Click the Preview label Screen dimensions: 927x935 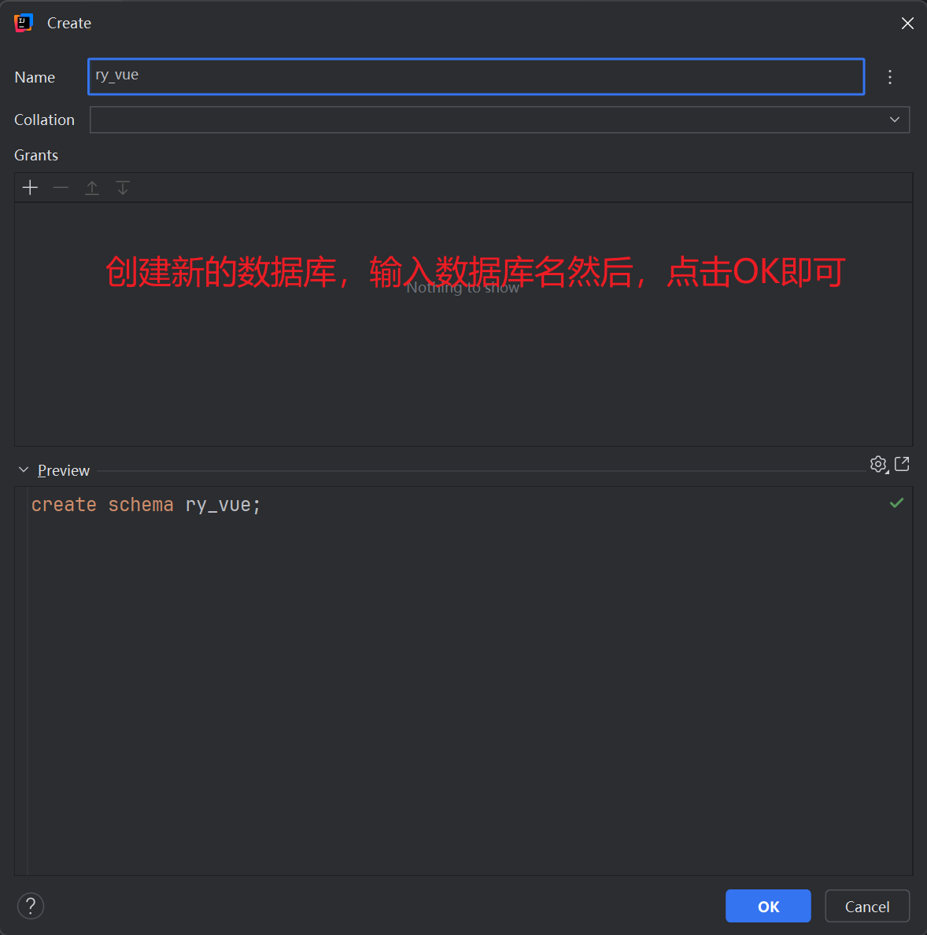coord(63,469)
